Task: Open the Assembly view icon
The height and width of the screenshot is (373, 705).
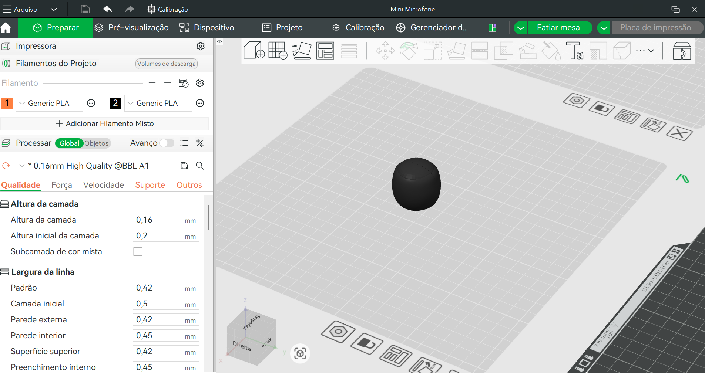Action: pos(682,51)
